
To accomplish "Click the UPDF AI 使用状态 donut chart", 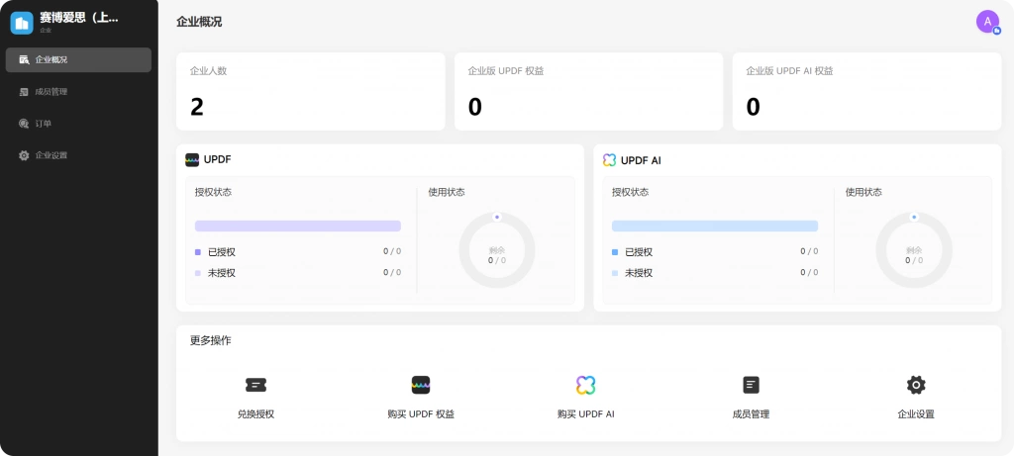I will [914, 250].
